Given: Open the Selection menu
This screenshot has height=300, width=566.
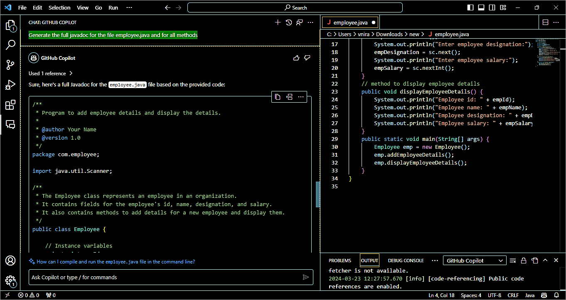Looking at the screenshot, I should coord(59,7).
